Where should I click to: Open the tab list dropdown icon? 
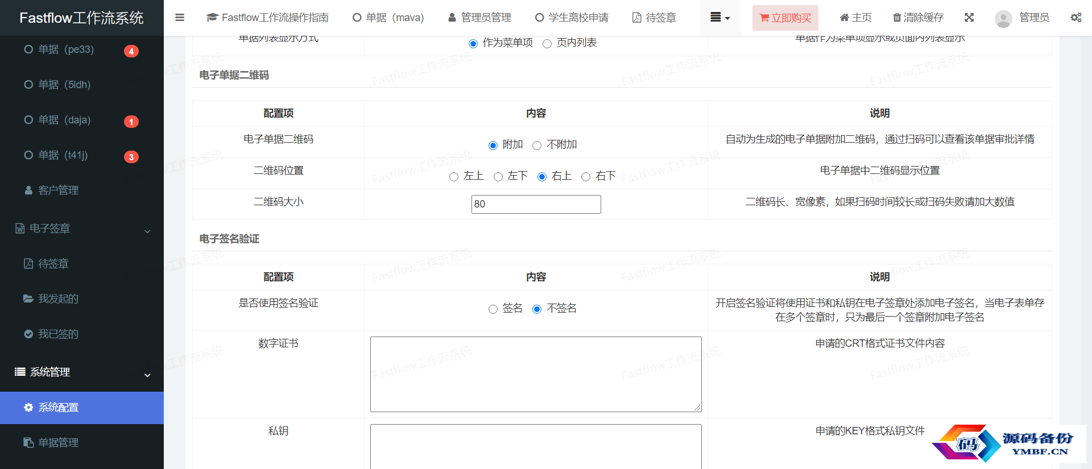720,18
